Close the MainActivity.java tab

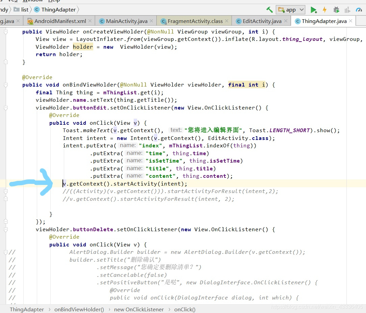tap(151, 21)
